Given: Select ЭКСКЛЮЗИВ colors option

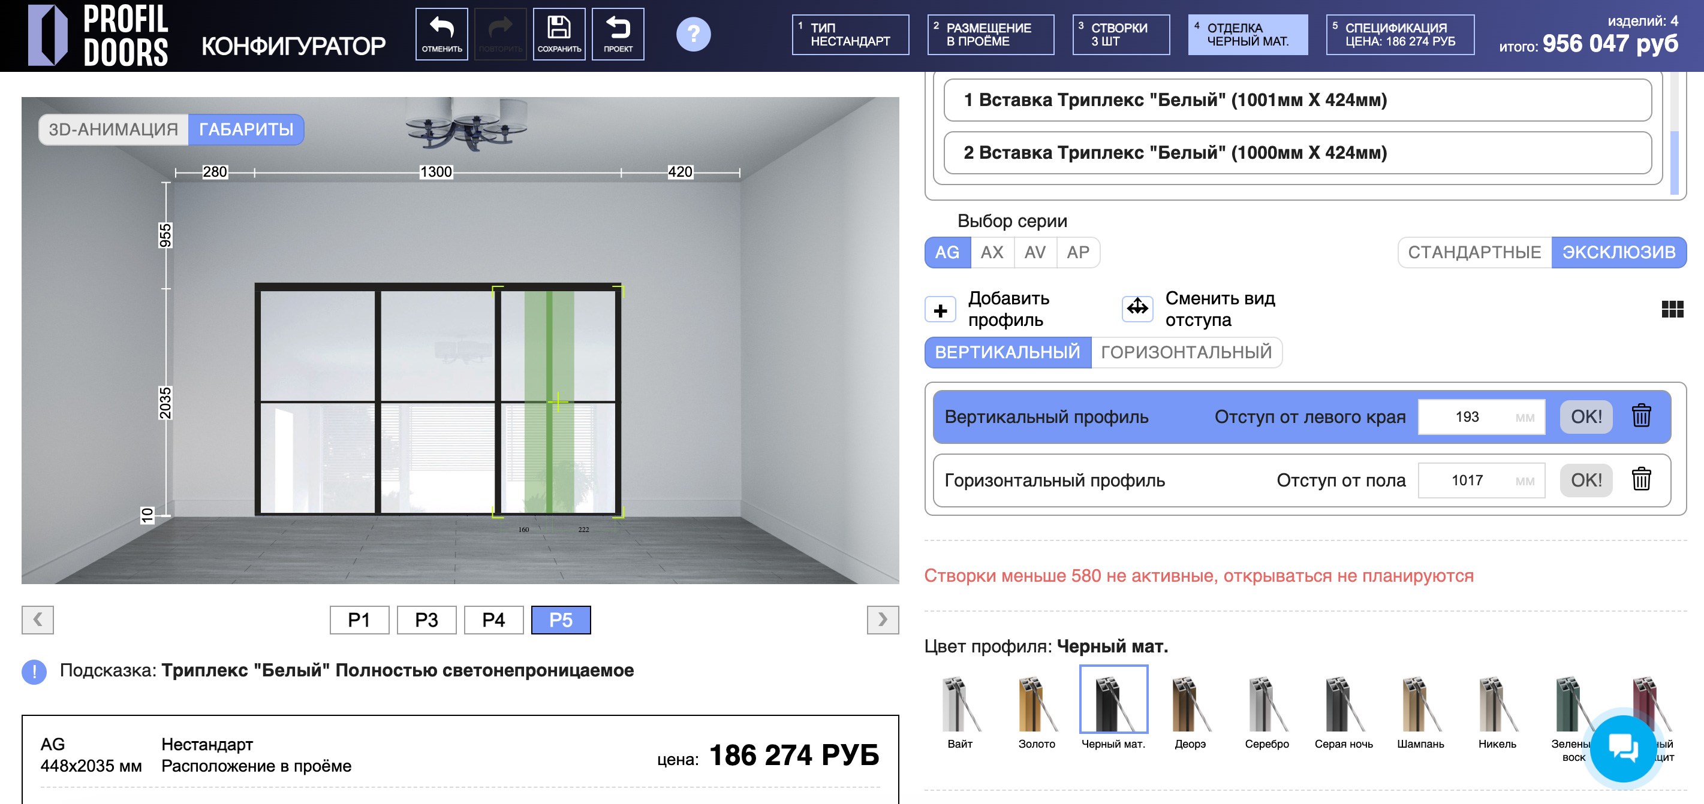Looking at the screenshot, I should click(x=1619, y=253).
